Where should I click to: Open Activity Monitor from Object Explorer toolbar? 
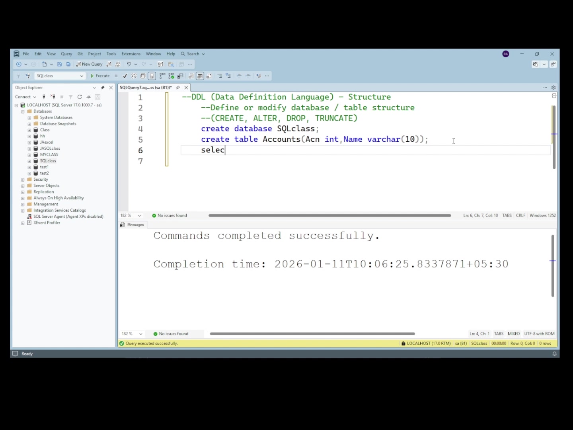tap(89, 97)
